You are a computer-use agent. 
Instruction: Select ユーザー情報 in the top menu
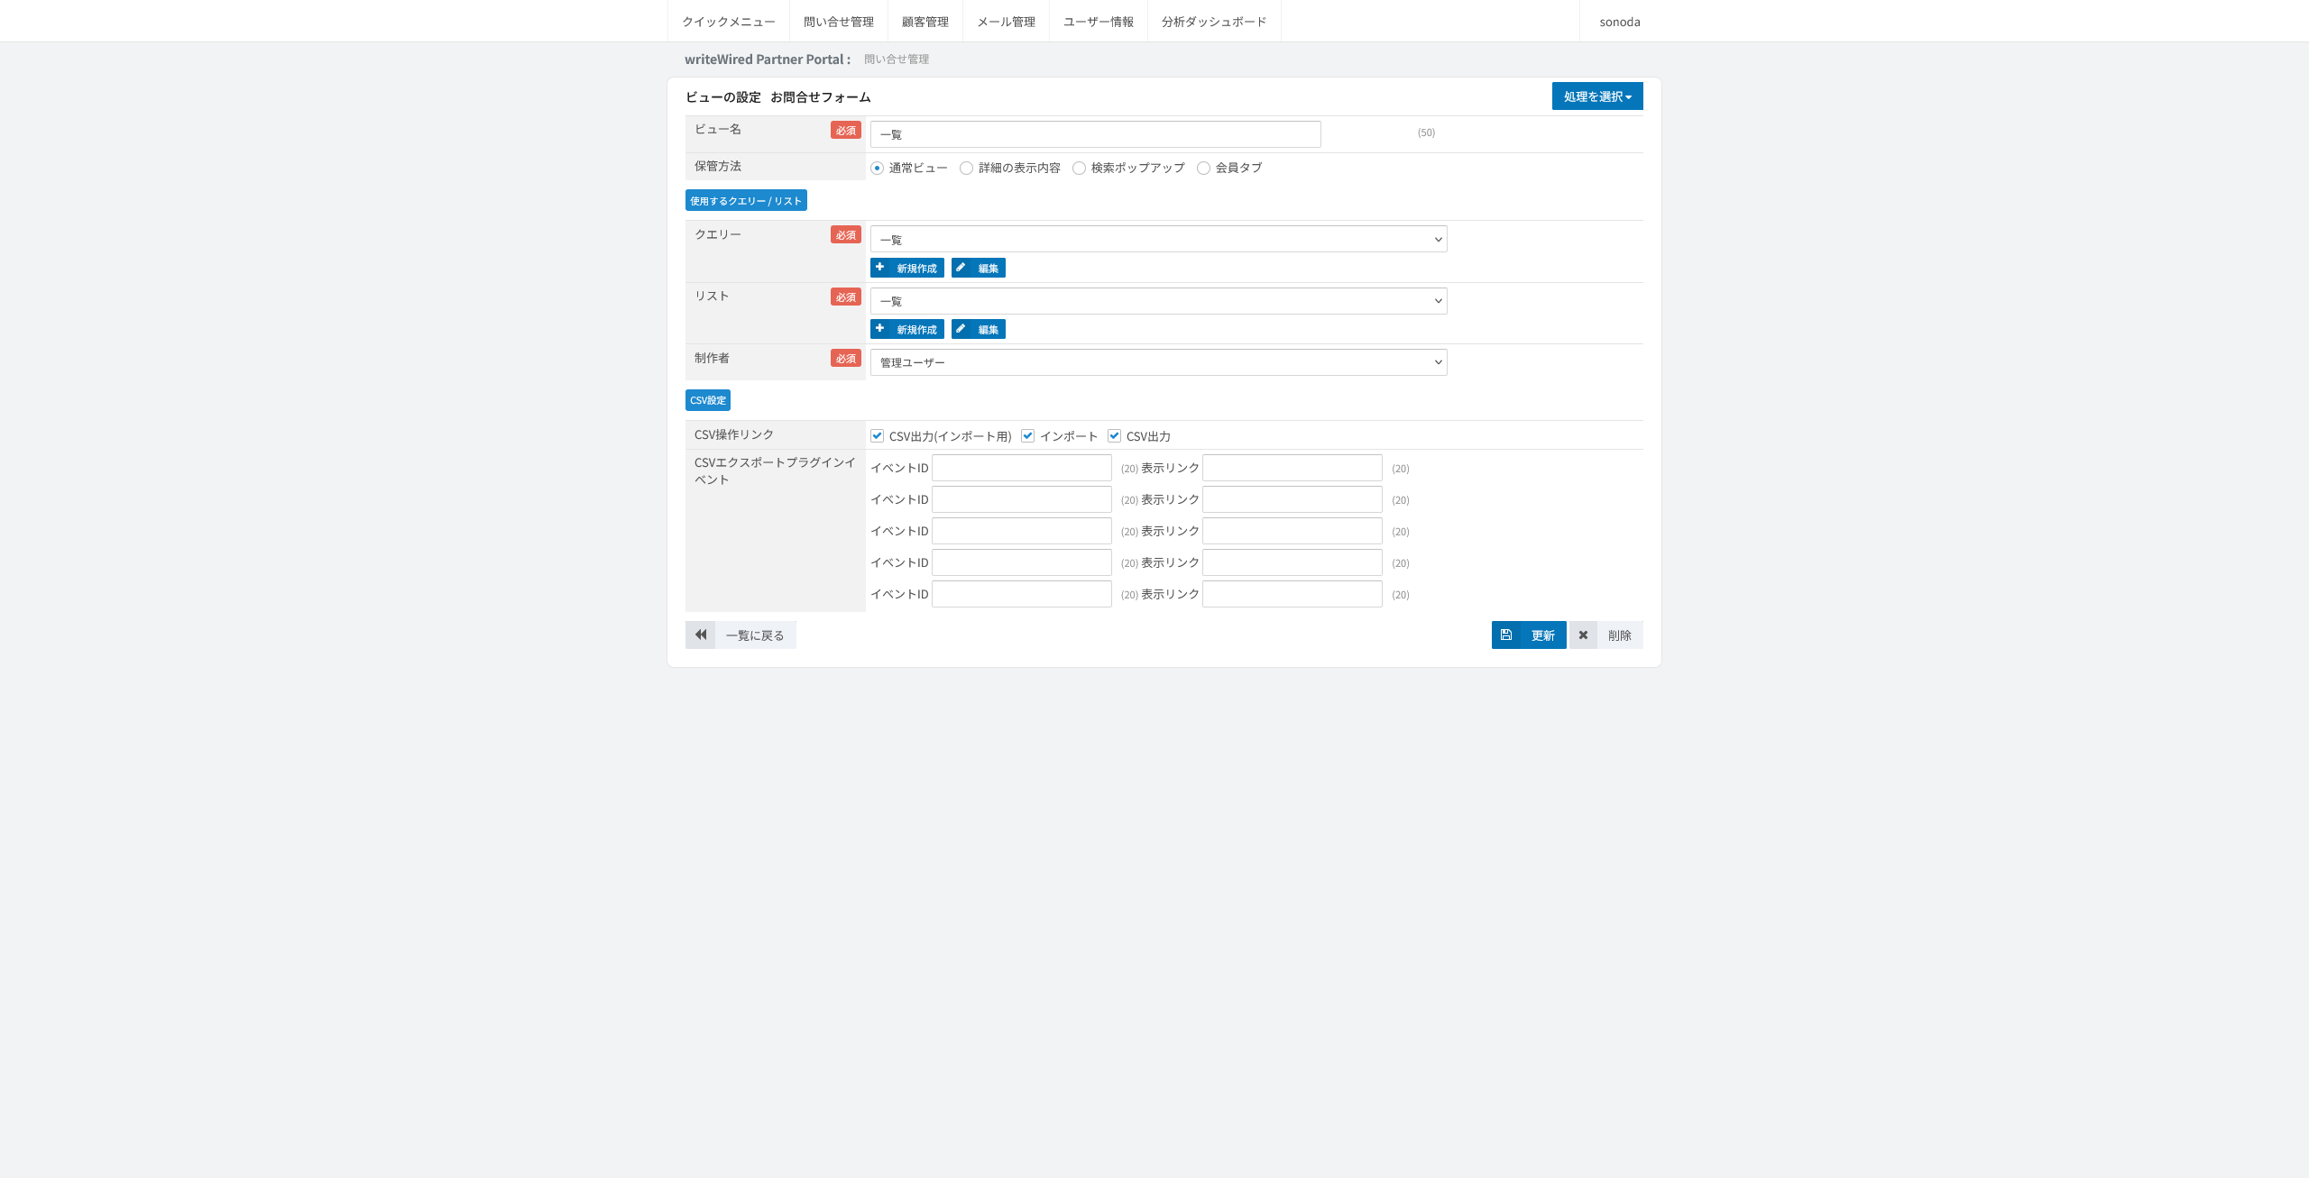(1099, 22)
